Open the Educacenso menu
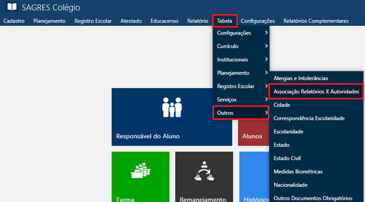Image resolution: width=365 pixels, height=202 pixels. 164,21
